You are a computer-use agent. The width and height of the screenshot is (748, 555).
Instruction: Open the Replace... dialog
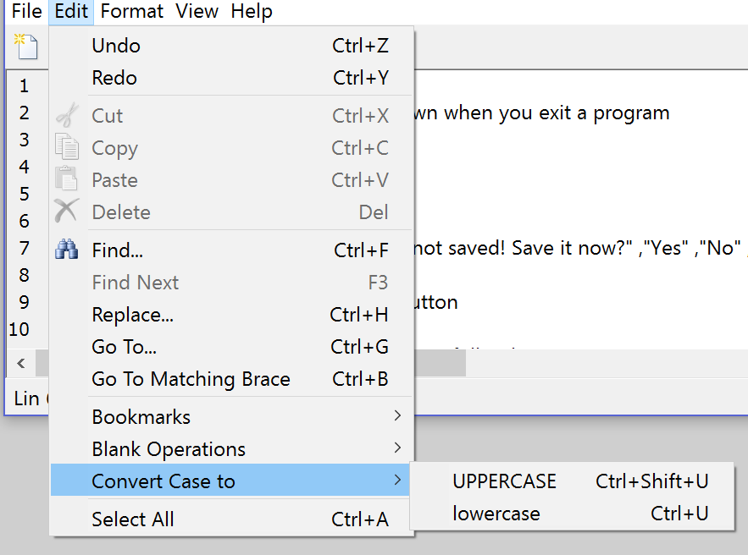[230, 315]
